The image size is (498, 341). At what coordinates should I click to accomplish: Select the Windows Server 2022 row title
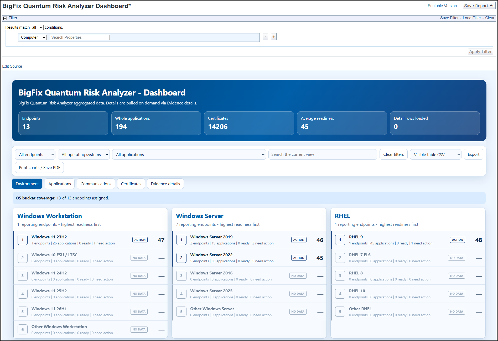211,255
